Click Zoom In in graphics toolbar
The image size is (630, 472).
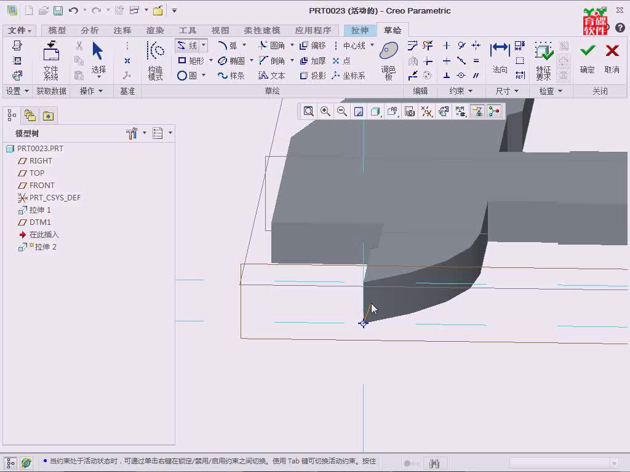(x=325, y=111)
